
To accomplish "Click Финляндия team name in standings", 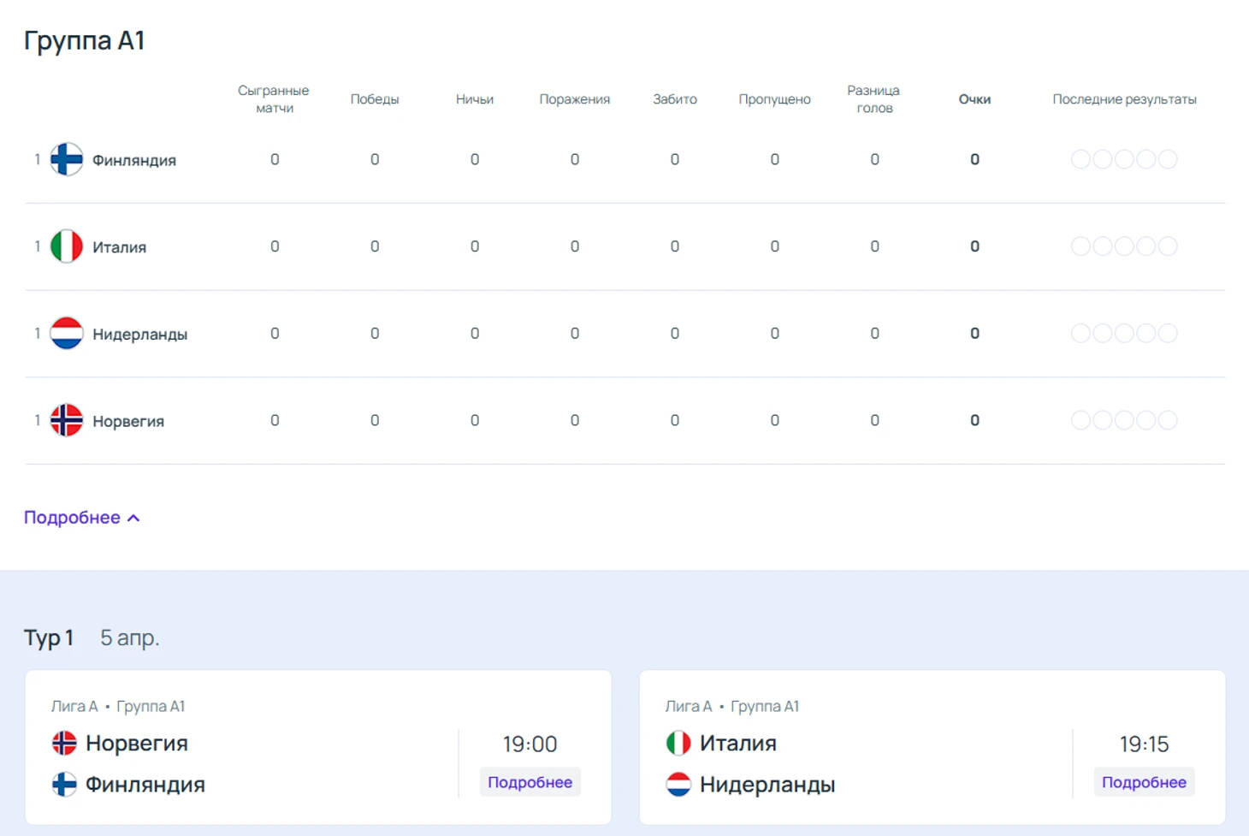I will [134, 160].
